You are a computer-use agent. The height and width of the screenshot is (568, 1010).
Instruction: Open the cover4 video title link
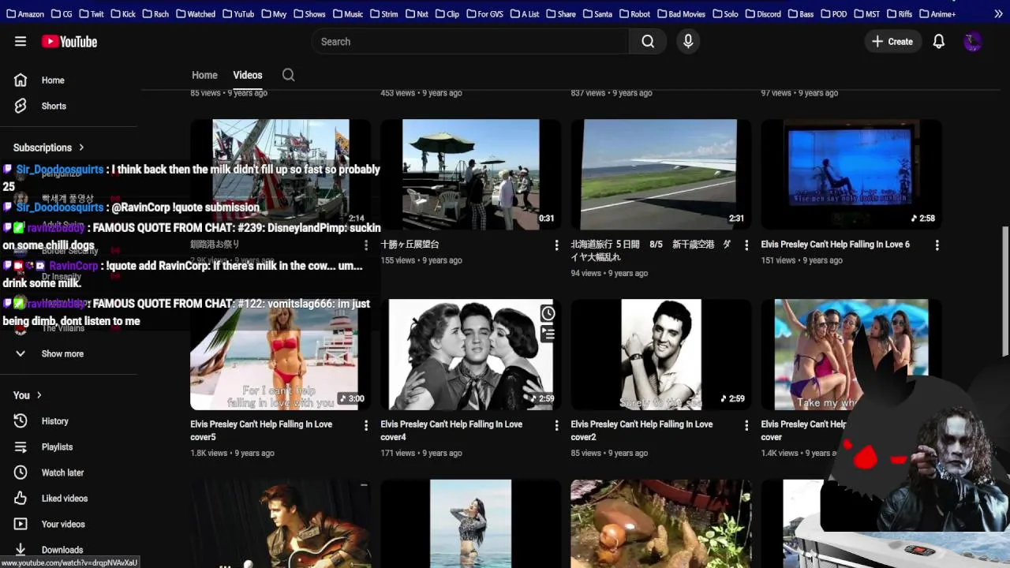(451, 431)
